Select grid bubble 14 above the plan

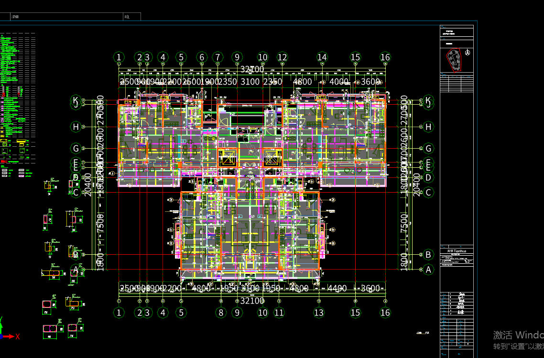pos(322,57)
